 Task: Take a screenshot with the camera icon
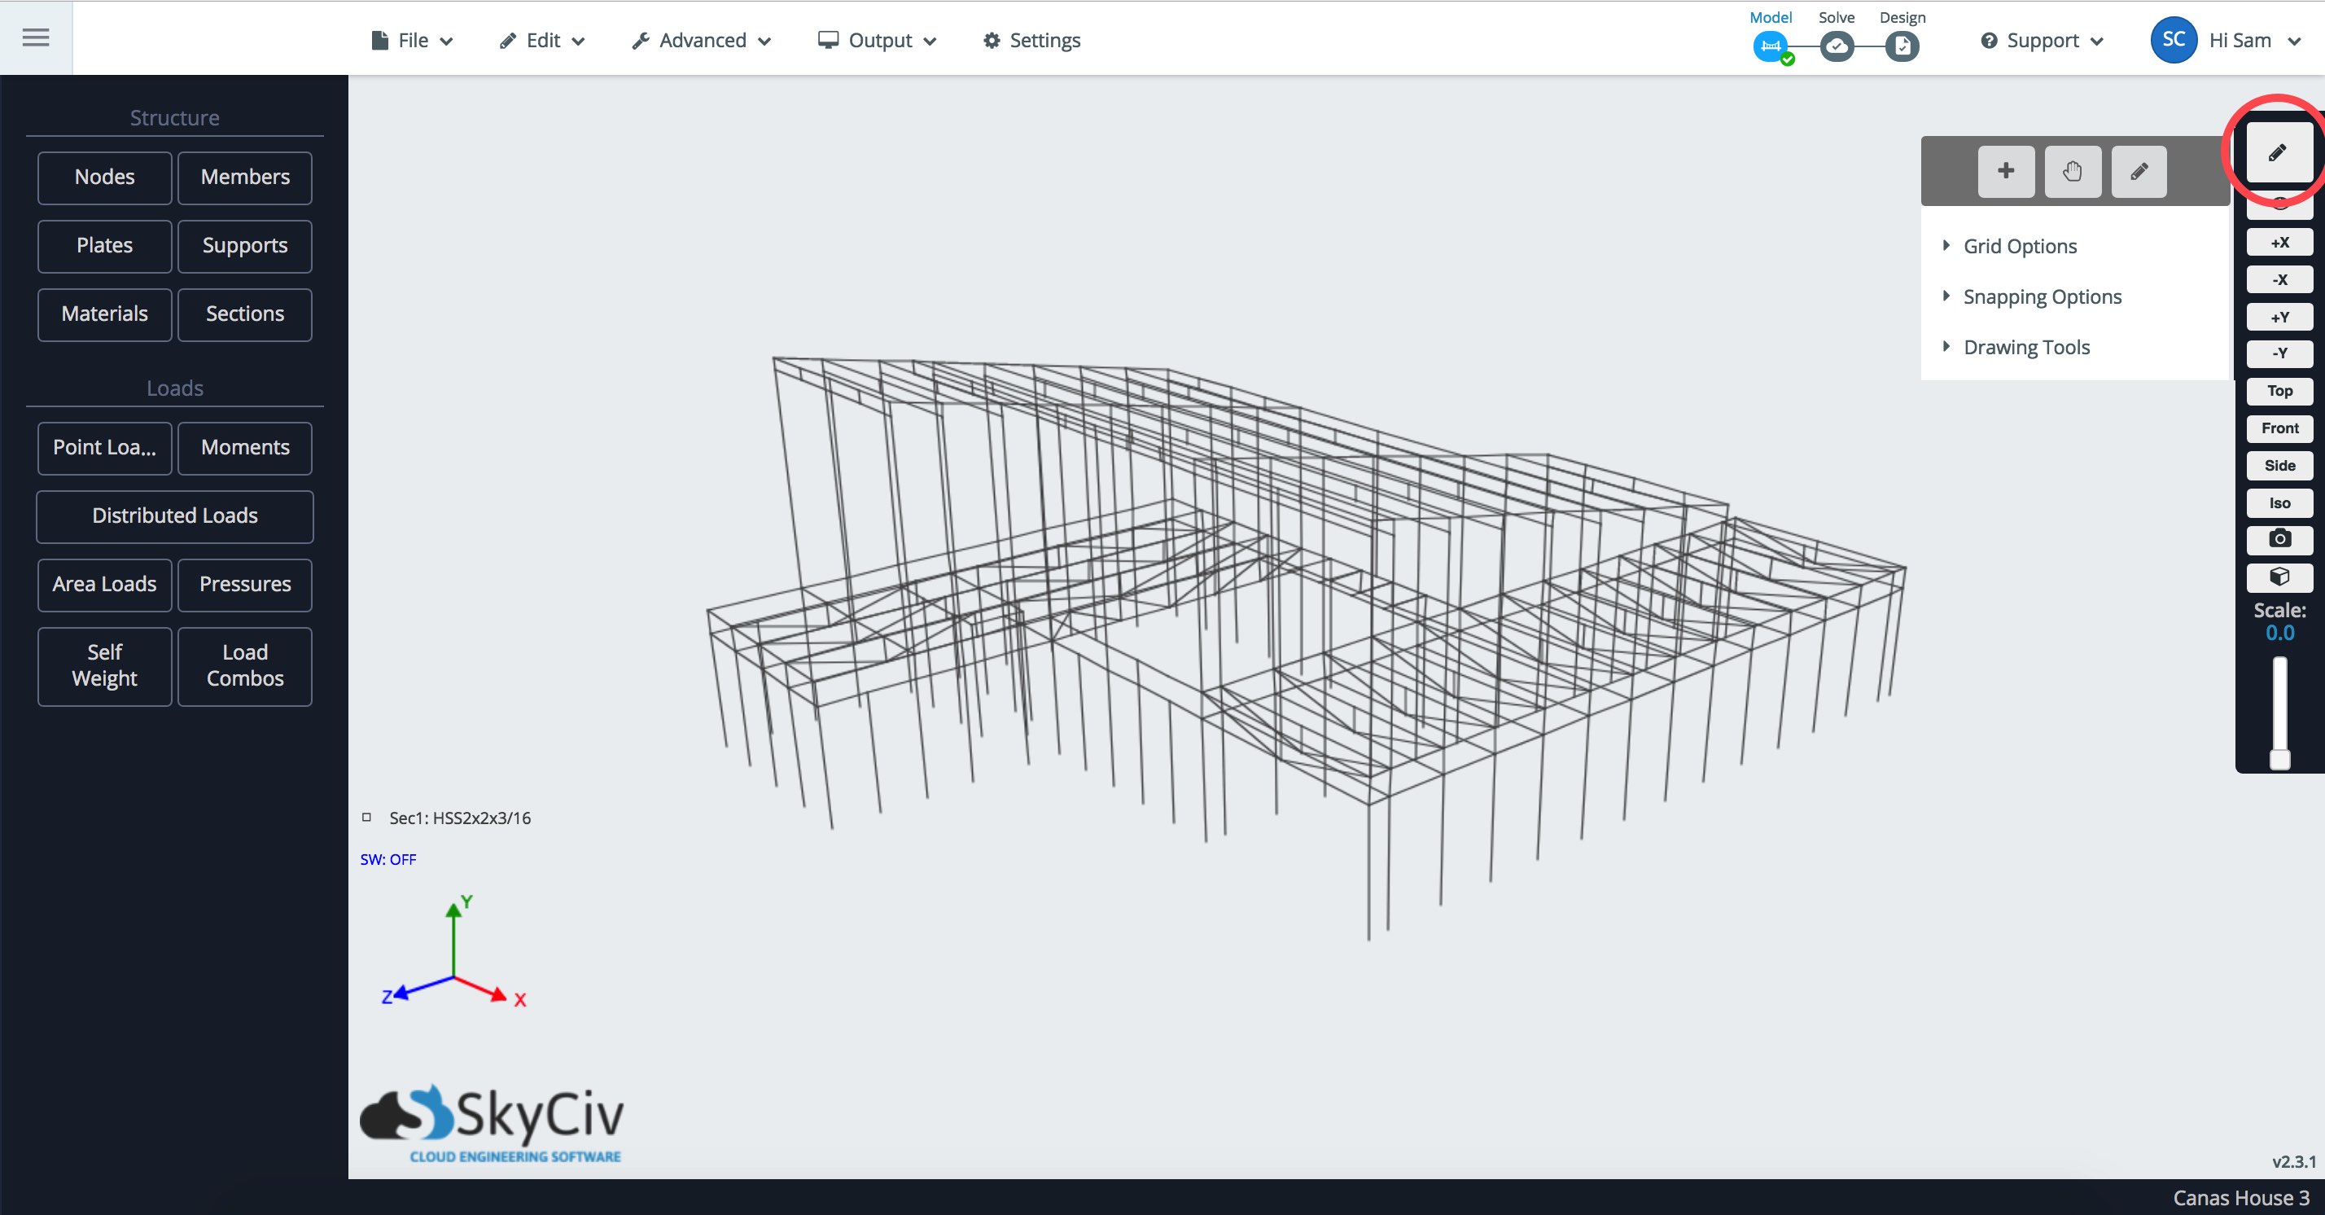[2280, 539]
